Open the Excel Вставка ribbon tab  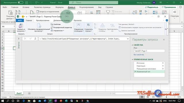(x=26, y=7)
